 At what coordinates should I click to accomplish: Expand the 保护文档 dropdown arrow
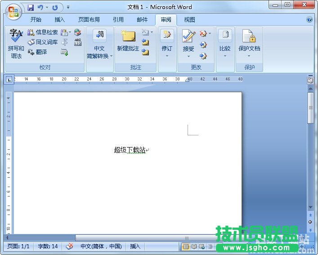[249, 56]
